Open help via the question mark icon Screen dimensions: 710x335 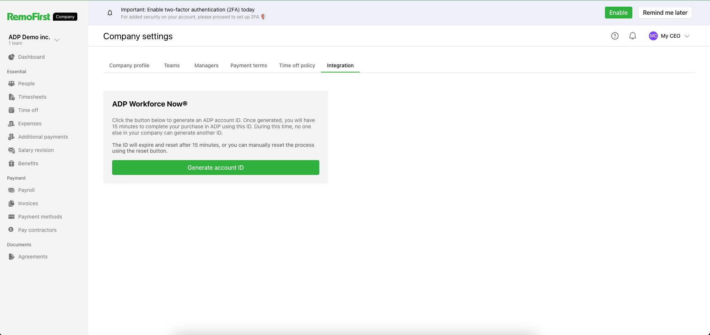click(615, 36)
